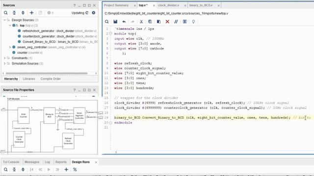The image size is (314, 176).
Task: Close the top.v editor tab
Action: 154,5
